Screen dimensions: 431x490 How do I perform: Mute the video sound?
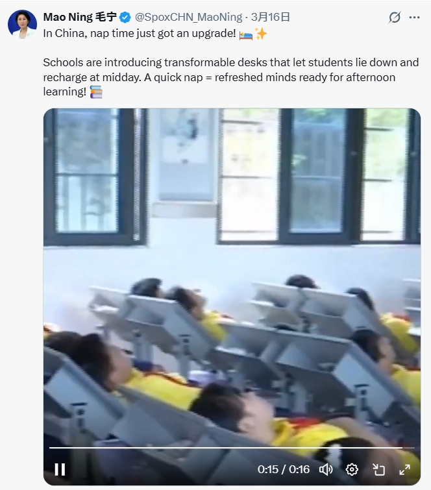[326, 469]
